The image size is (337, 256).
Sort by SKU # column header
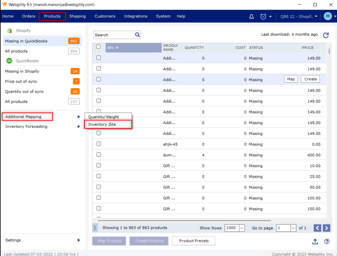(x=133, y=48)
